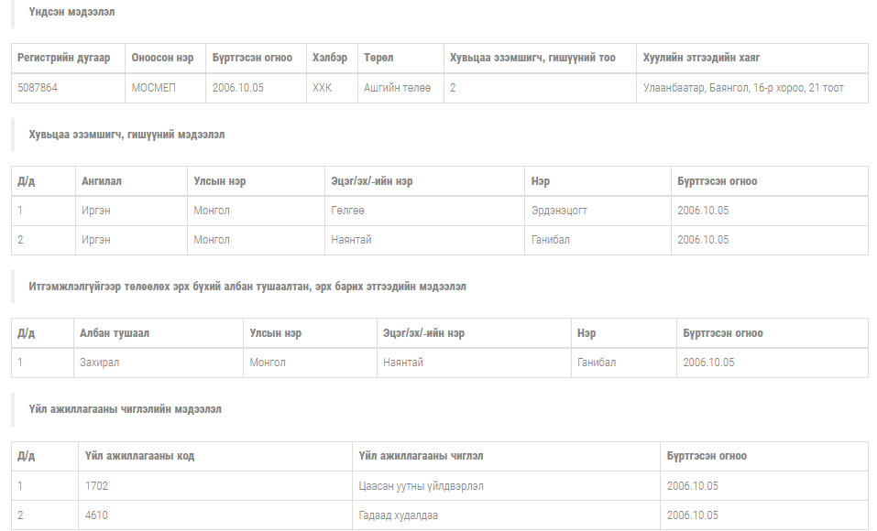Click the Ангилал column header
877x531 pixels.
102,181
